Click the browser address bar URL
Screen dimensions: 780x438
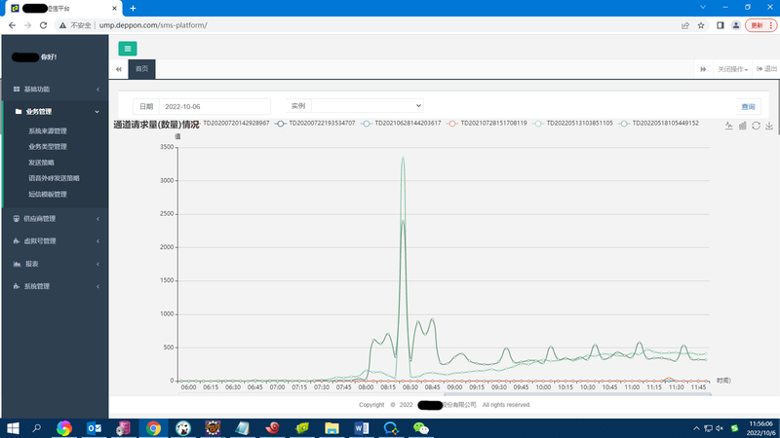pyautogui.click(x=153, y=25)
